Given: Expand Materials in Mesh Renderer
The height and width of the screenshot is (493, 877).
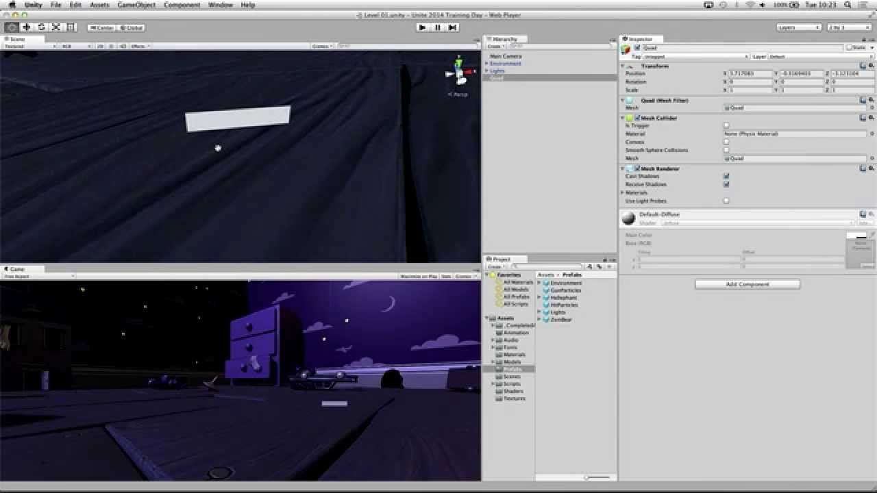Looking at the screenshot, I should pos(623,193).
